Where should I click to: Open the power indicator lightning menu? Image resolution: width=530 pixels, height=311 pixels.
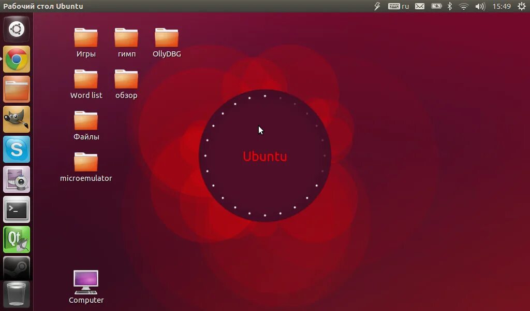click(377, 6)
